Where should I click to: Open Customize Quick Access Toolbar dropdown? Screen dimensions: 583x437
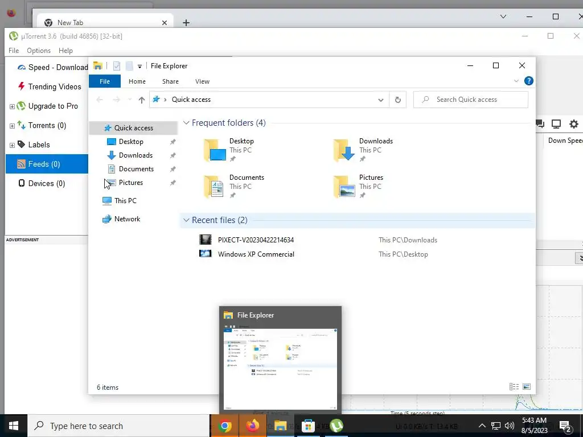140,67
